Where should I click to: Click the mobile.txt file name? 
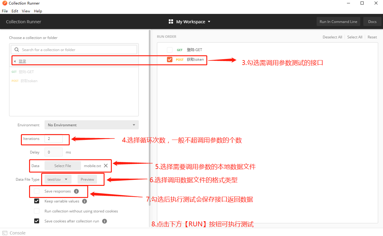click(92, 166)
